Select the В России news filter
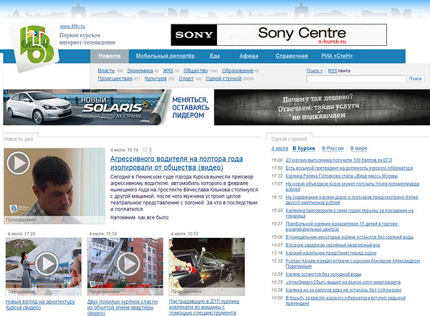Image resolution: width=430 pixels, height=316 pixels. 334,147
